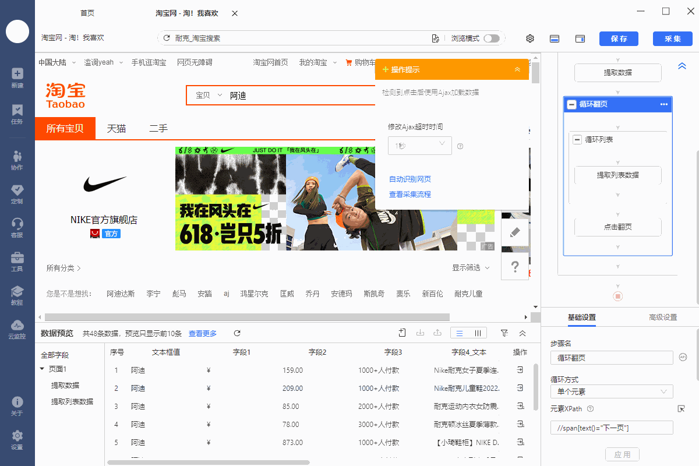Open the 云监控 cloud monitor item
This screenshot has height=466, width=699.
(x=17, y=329)
